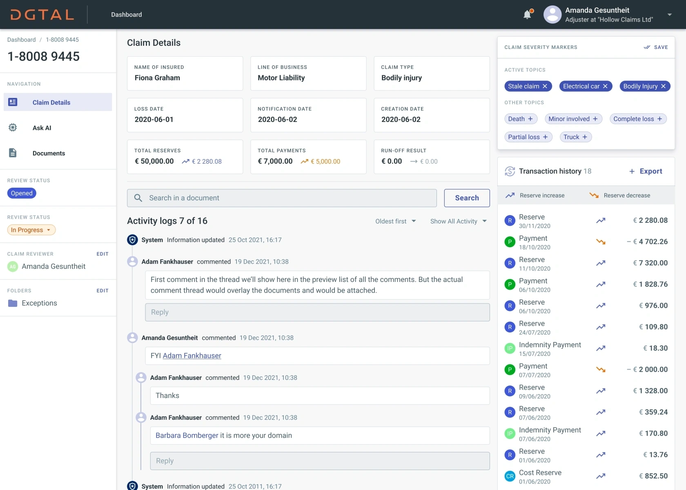Click the DGTAL logo
This screenshot has width=686, height=490.
42,15
